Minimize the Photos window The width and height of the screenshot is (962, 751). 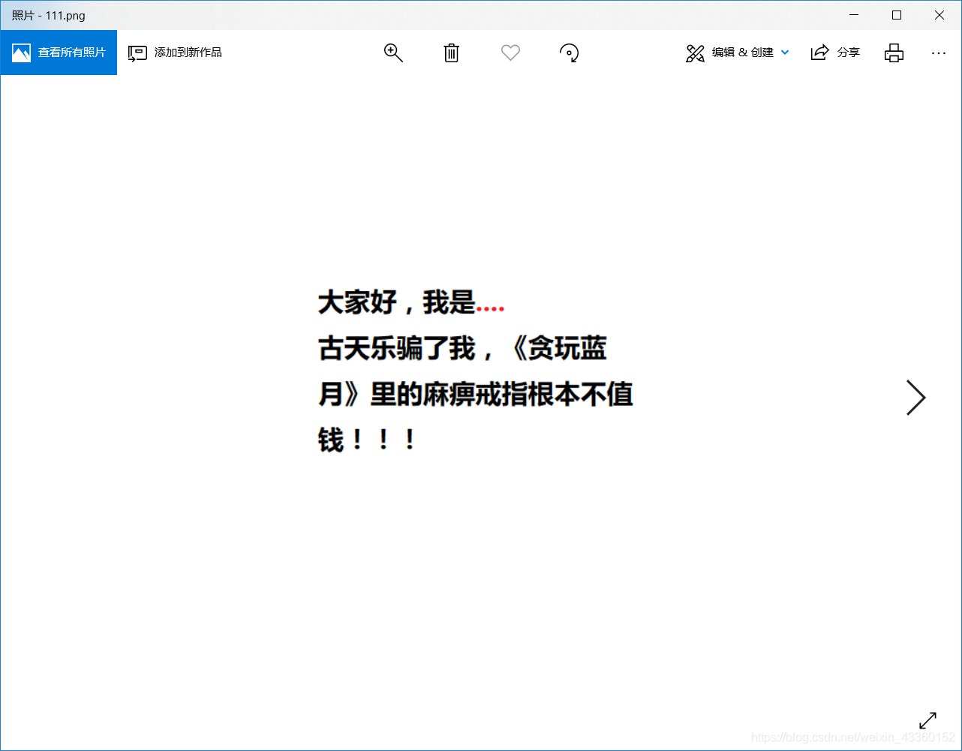[854, 15]
